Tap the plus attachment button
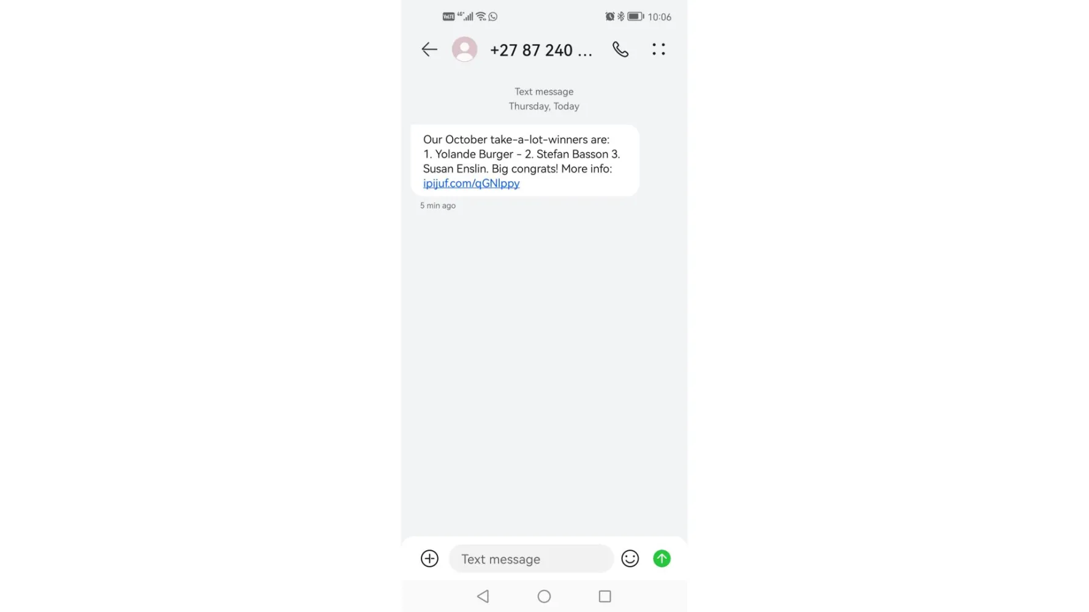This screenshot has height=612, width=1089. coord(429,559)
